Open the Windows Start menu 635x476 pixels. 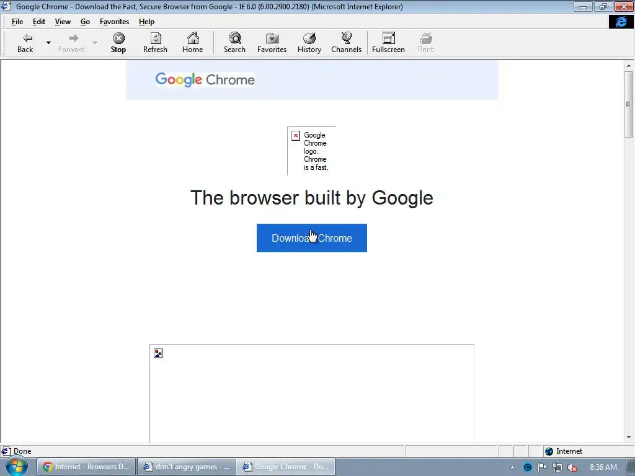17,466
